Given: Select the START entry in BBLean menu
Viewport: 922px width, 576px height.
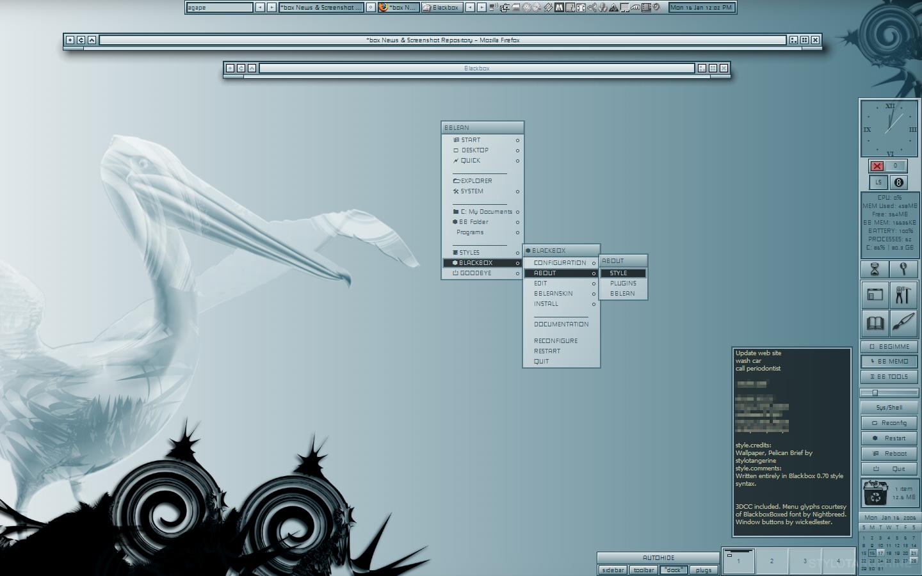Looking at the screenshot, I should click(x=483, y=140).
